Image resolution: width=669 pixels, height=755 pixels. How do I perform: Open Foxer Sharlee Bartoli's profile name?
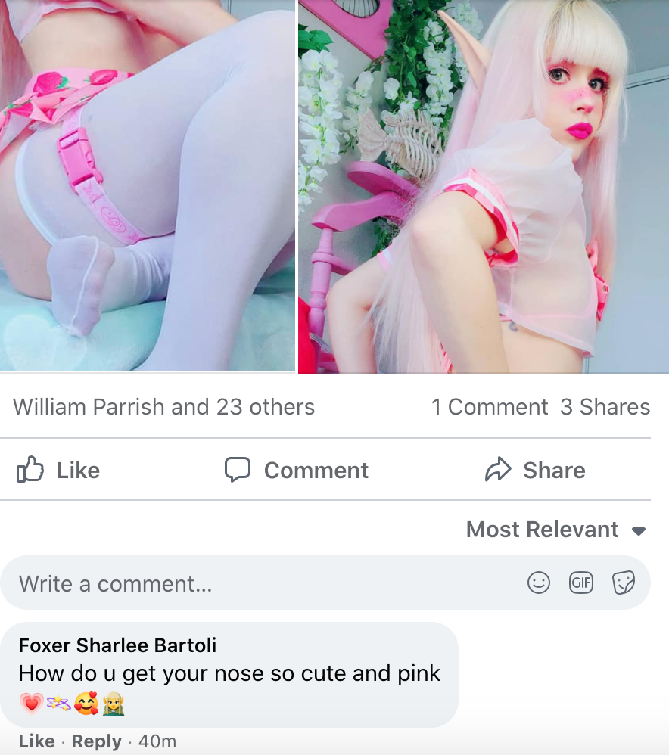click(117, 645)
